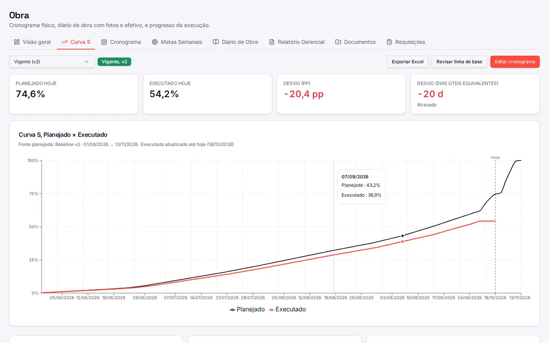The image size is (549, 343).
Task: Open the Requisições tab
Action: pyautogui.click(x=406, y=42)
